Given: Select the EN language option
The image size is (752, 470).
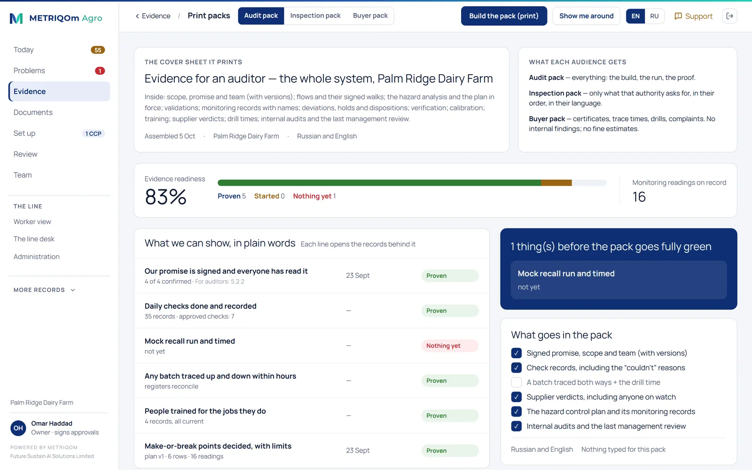Looking at the screenshot, I should pyautogui.click(x=635, y=16).
